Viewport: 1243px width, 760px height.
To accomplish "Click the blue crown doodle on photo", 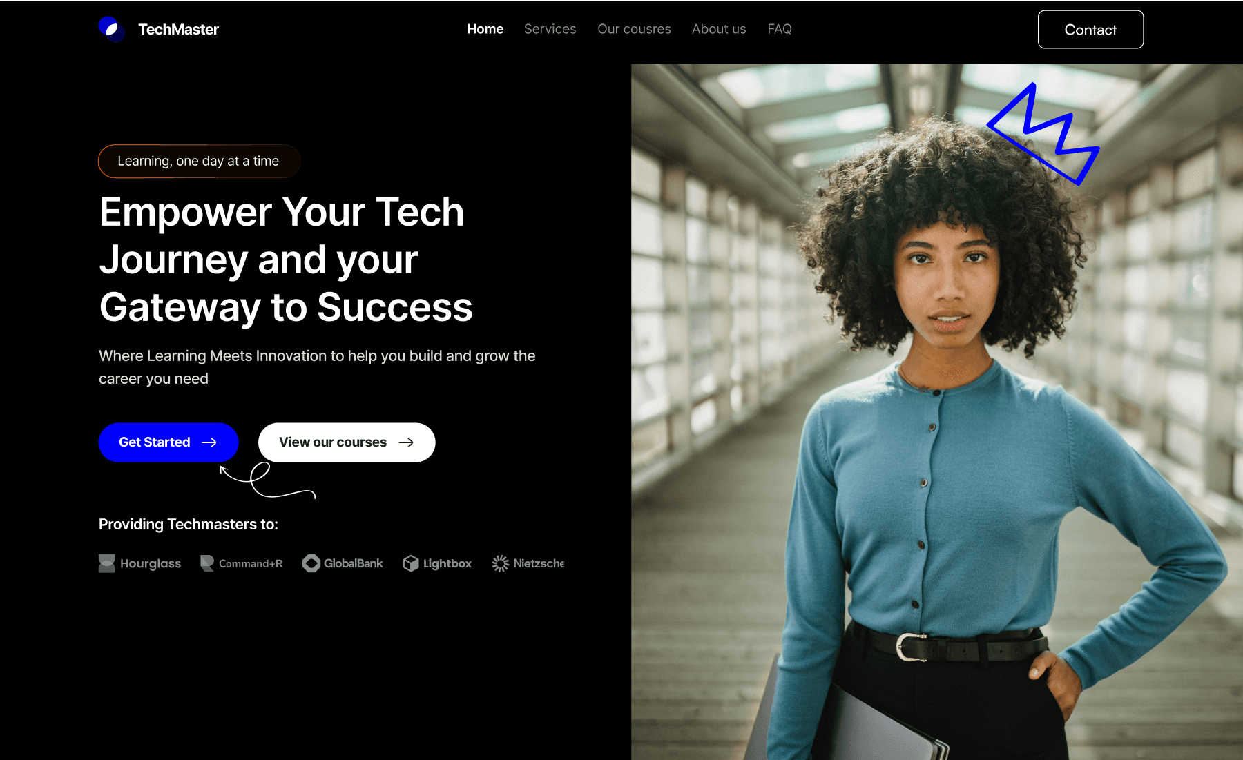I will 1043,135.
